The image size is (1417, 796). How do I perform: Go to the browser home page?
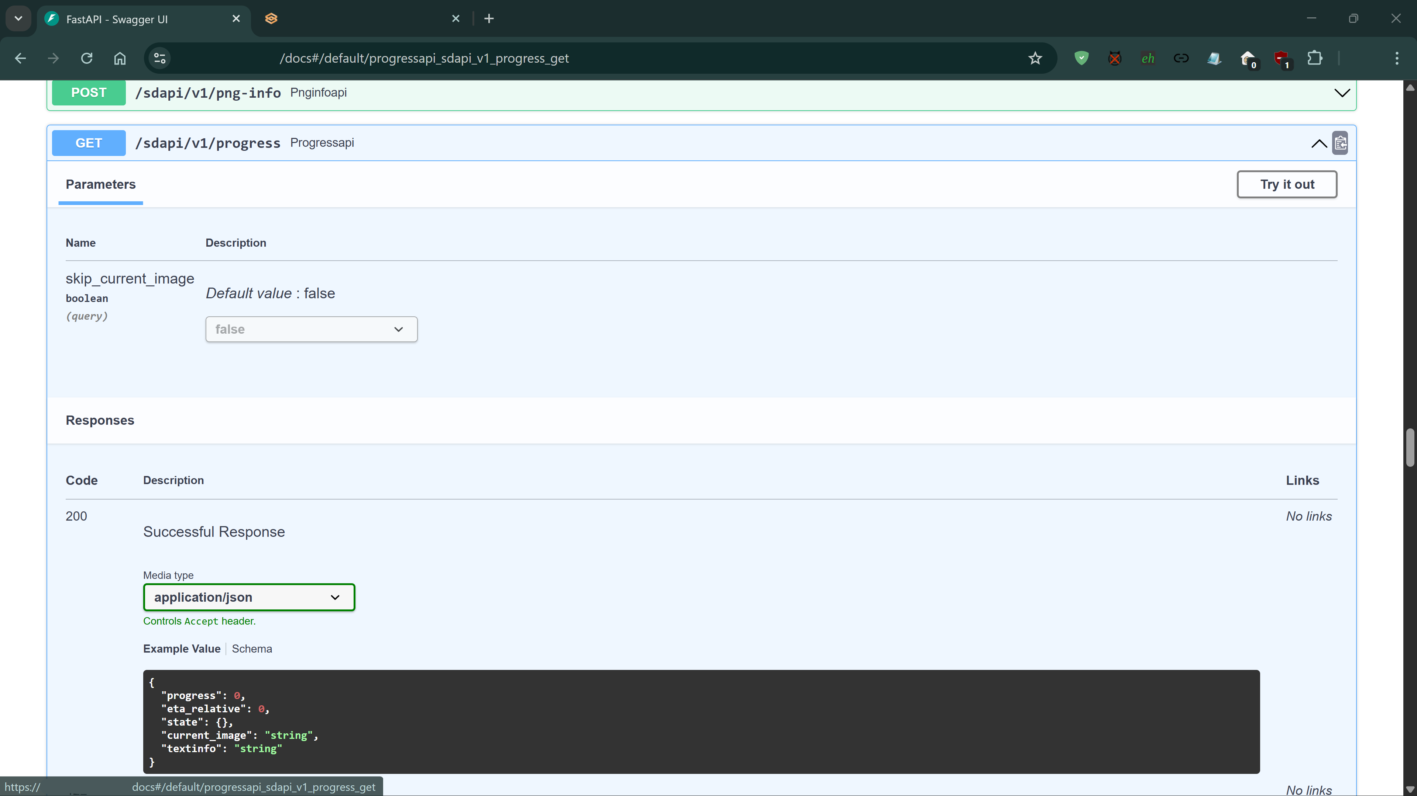tap(120, 58)
